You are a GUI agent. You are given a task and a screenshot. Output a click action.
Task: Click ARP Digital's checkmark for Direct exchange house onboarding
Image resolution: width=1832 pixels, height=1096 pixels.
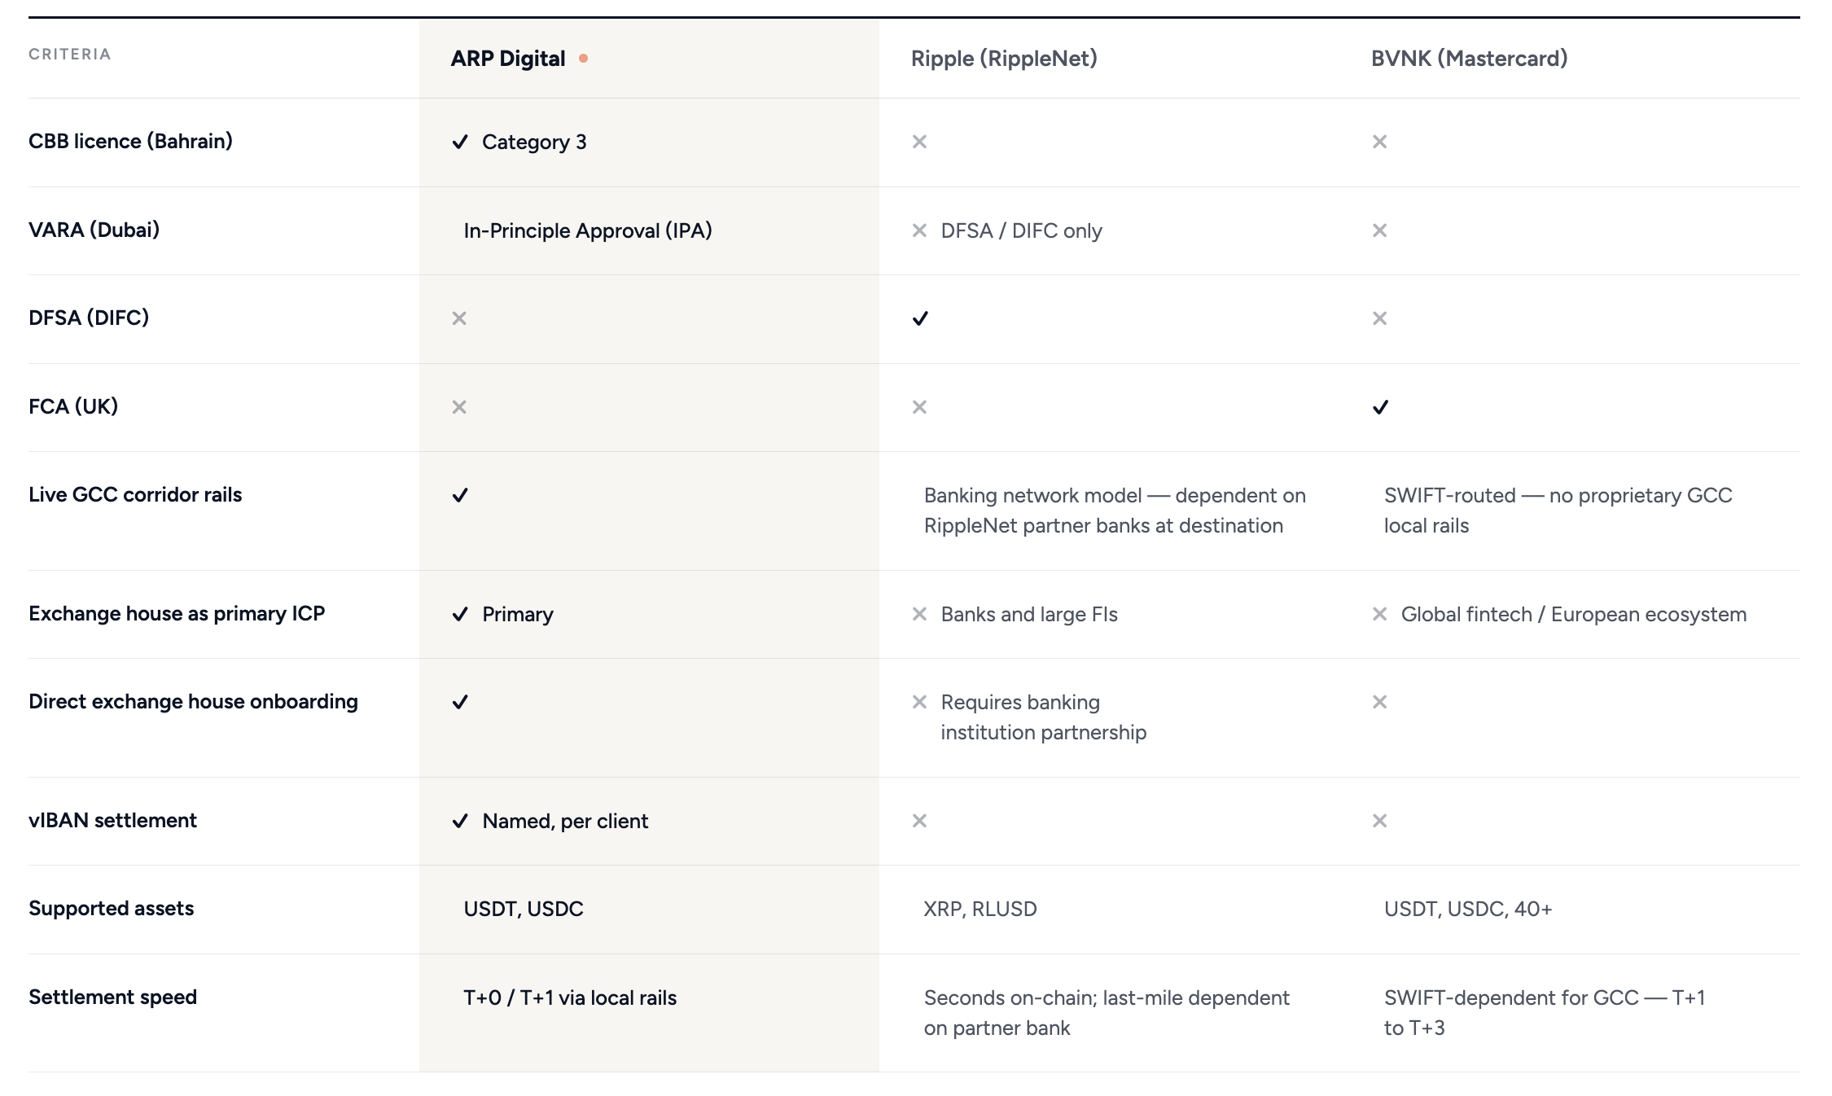click(x=460, y=702)
